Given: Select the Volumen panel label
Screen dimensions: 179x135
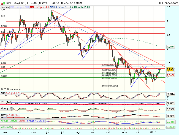Looking at the screenshot, I should coord(6,127).
